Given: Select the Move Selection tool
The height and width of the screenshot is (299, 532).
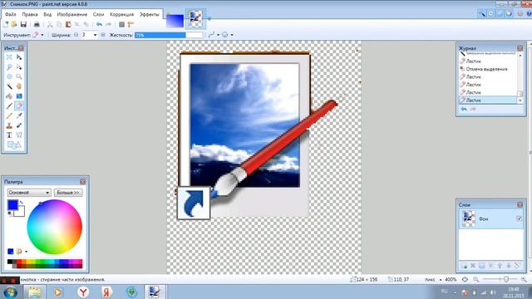Looking at the screenshot, I should (19, 66).
